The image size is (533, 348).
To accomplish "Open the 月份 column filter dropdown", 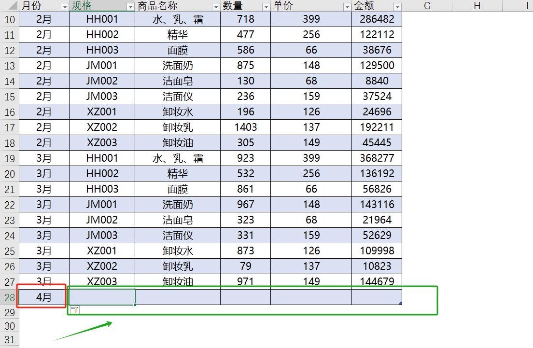I will click(x=65, y=7).
